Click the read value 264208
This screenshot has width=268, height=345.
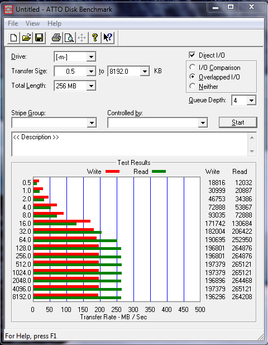tap(242, 297)
